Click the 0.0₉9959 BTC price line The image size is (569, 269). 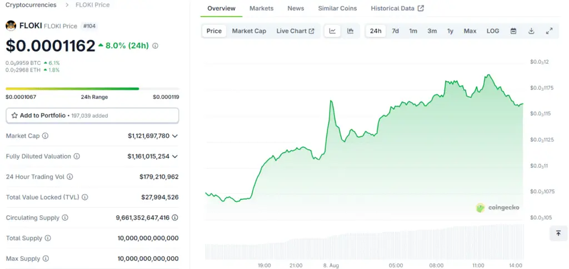32,63
